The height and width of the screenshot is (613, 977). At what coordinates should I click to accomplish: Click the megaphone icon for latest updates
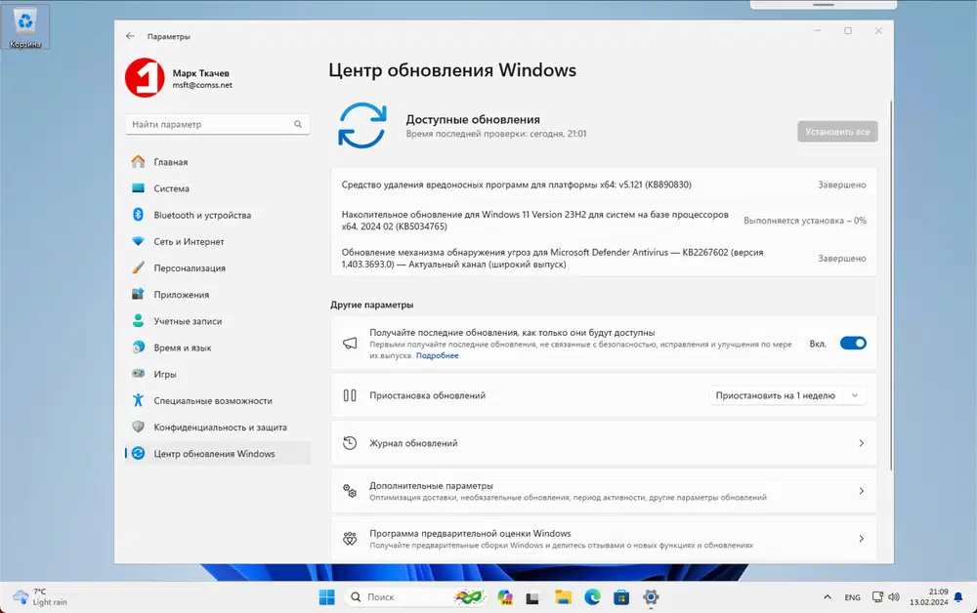tap(350, 343)
